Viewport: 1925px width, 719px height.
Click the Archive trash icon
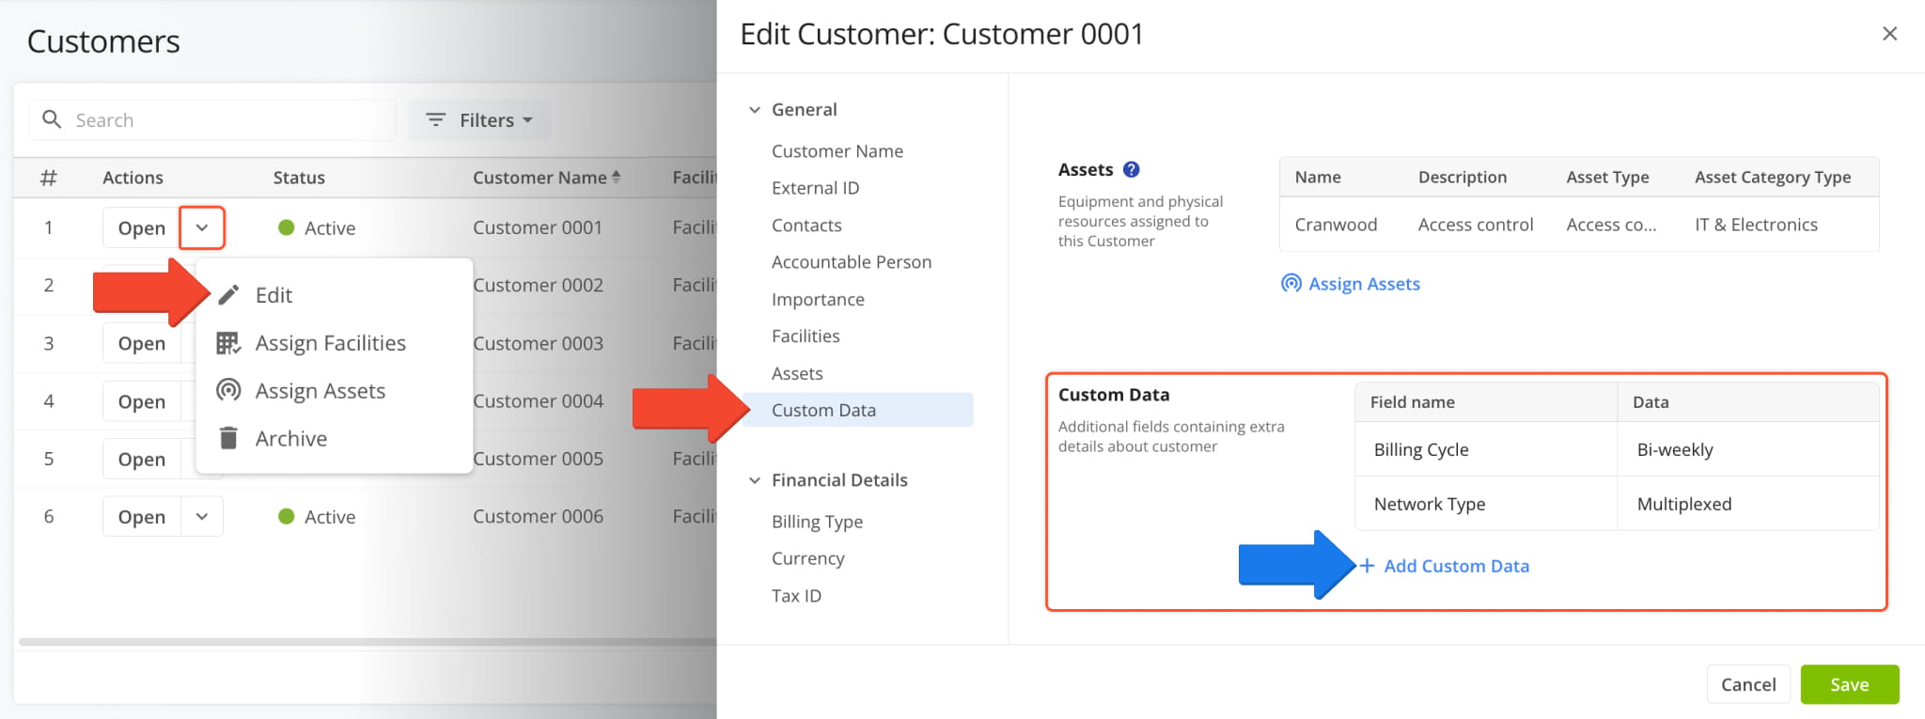click(228, 438)
